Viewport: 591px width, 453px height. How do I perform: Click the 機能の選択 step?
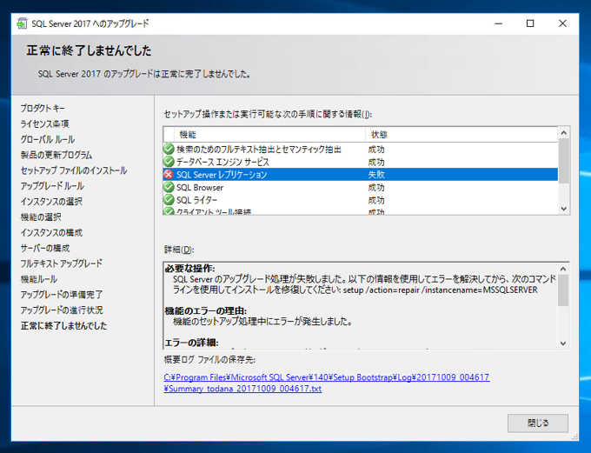pyautogui.click(x=41, y=217)
